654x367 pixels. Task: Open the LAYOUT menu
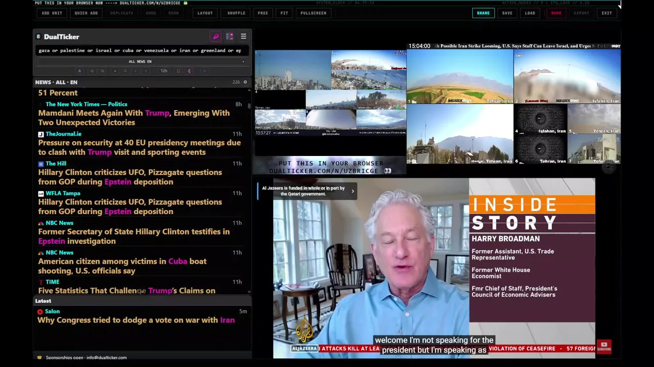pos(205,13)
